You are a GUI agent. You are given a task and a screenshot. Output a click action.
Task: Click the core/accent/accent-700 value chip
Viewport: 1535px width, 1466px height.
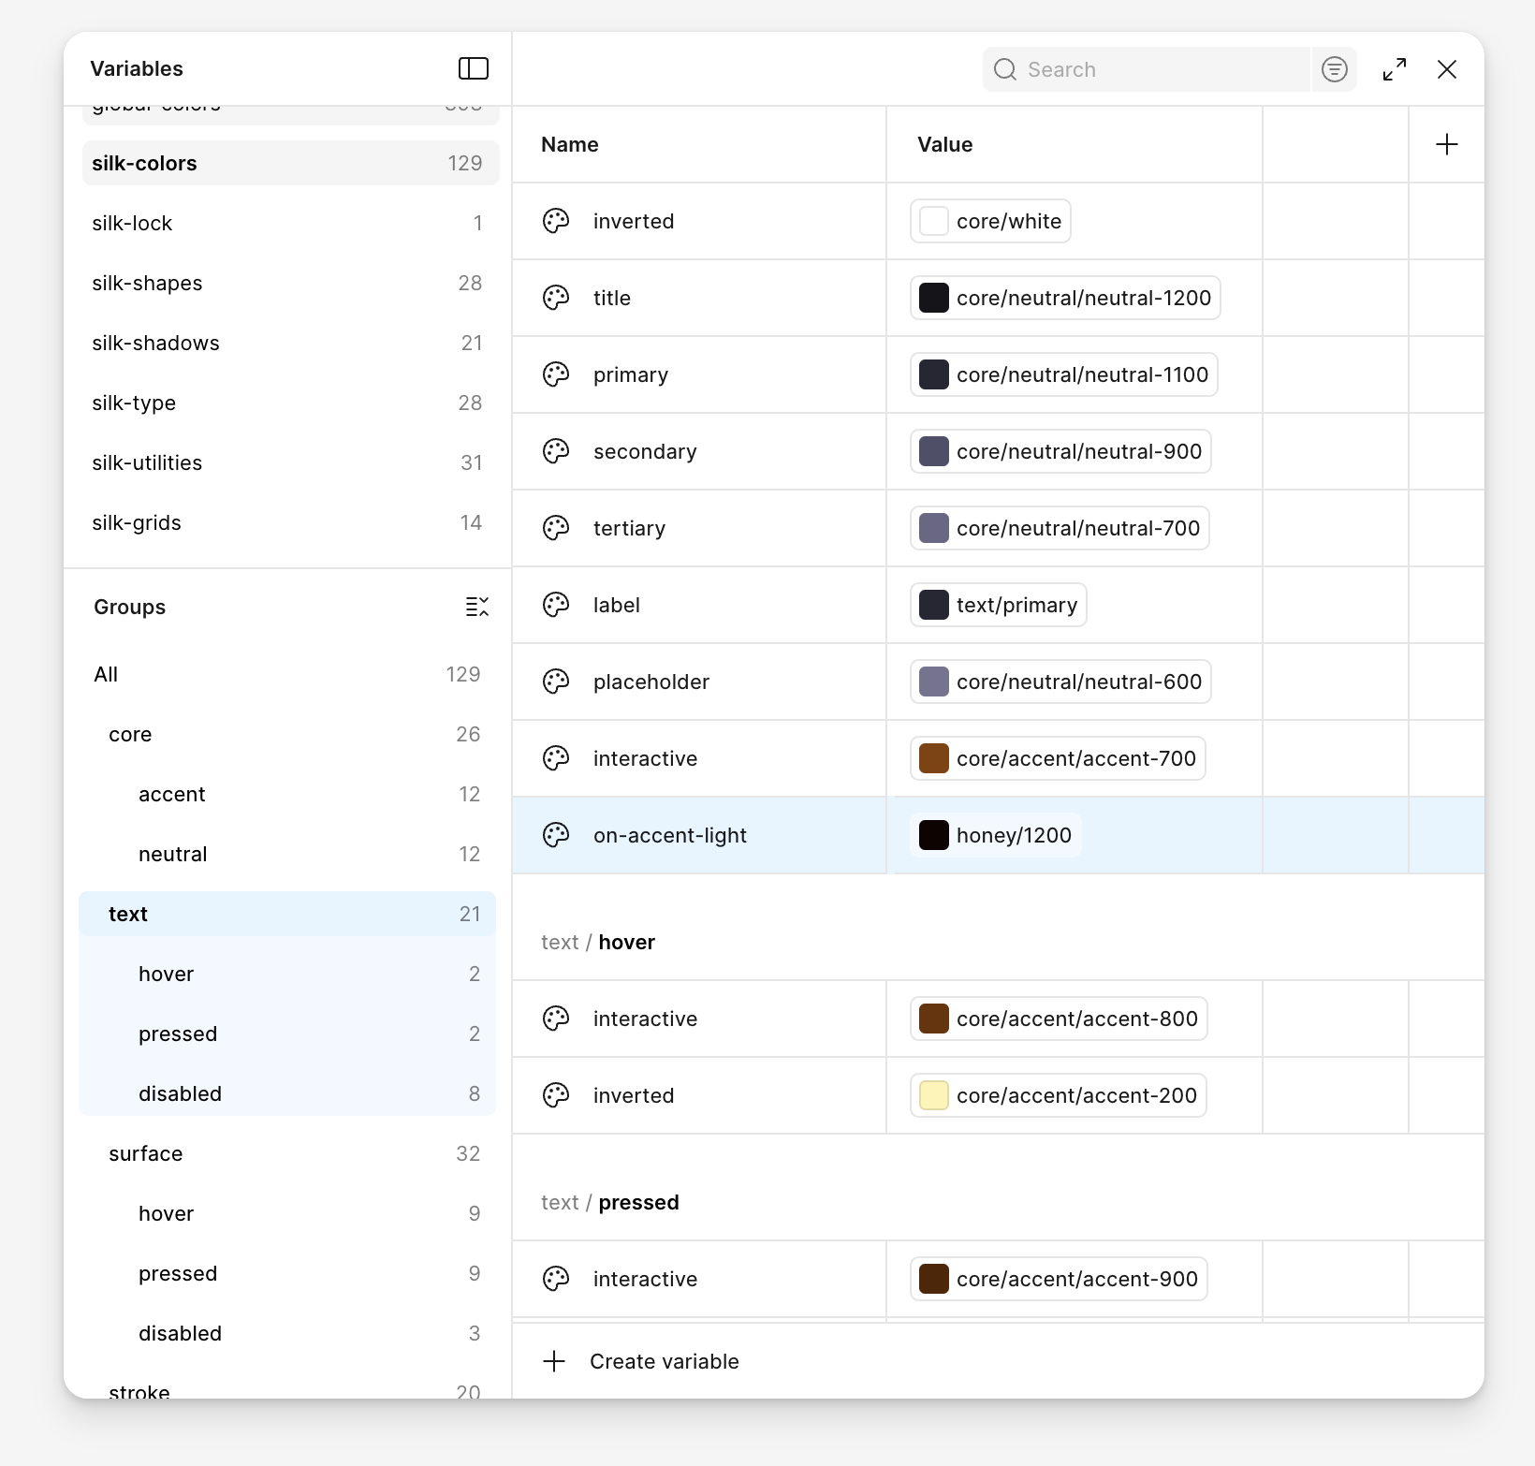coord(1058,758)
